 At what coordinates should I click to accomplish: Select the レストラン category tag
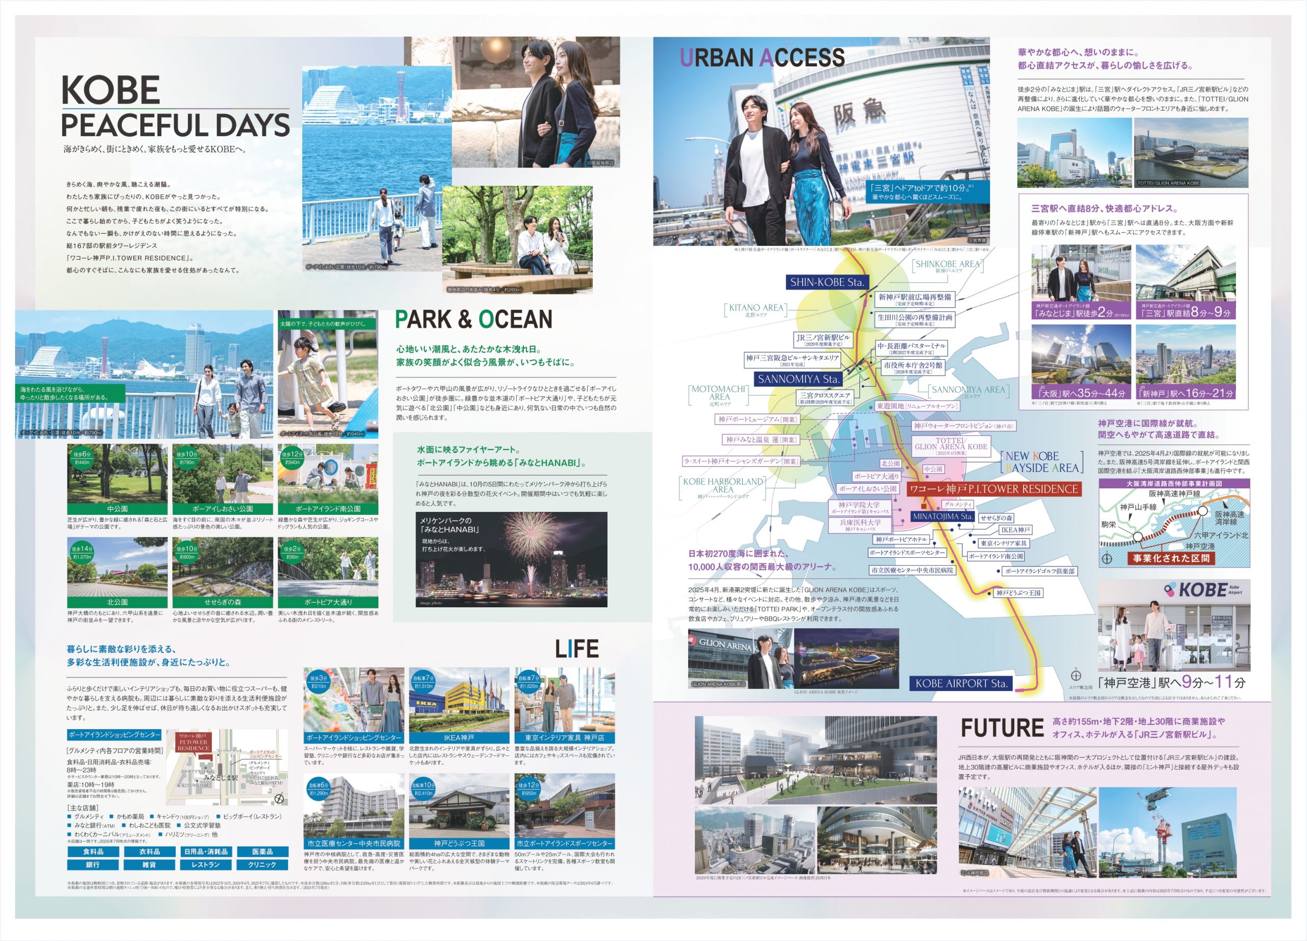tap(206, 864)
